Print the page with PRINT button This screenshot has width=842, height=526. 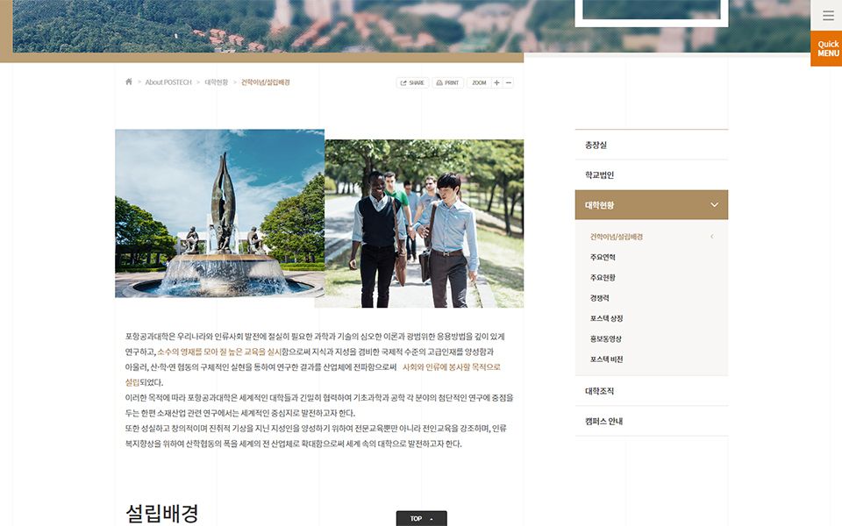click(x=447, y=83)
